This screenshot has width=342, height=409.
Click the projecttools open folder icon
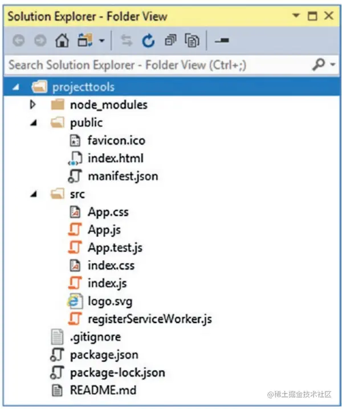pyautogui.click(x=39, y=87)
